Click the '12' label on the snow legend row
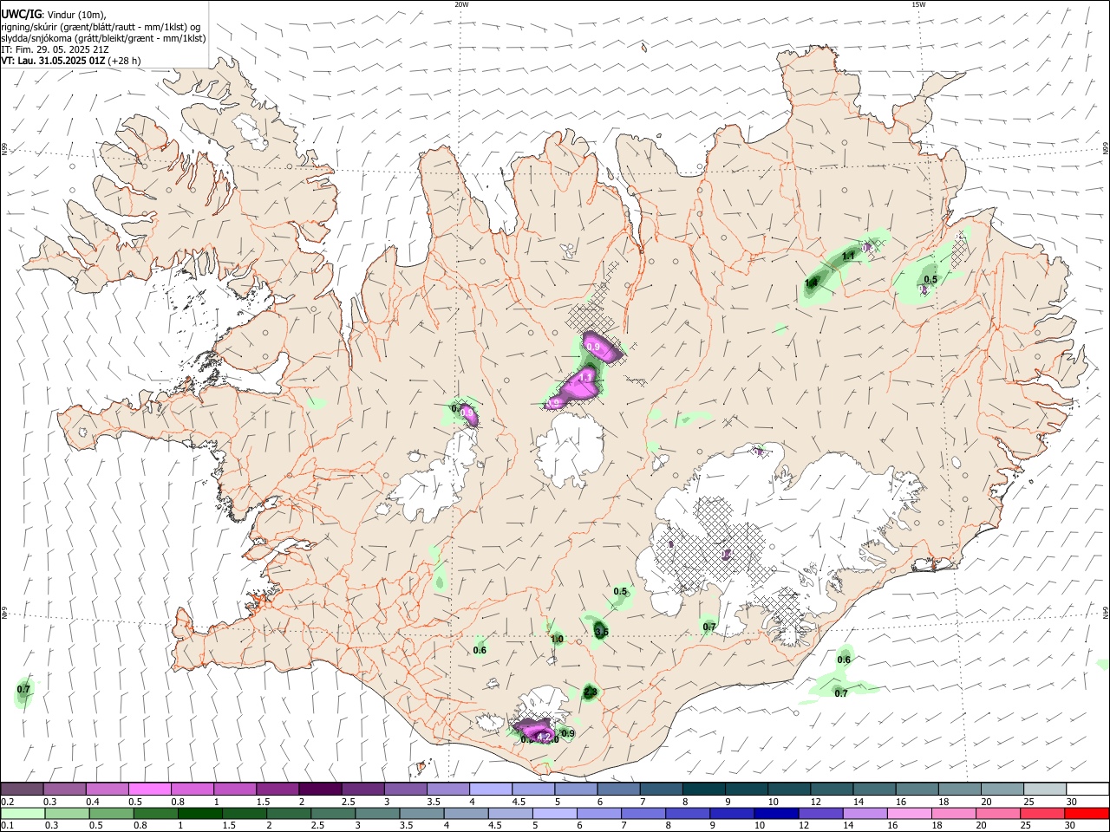This screenshot has height=832, width=1110. pyautogui.click(x=815, y=802)
